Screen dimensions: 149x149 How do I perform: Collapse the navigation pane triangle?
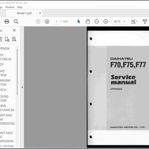click(22, 87)
